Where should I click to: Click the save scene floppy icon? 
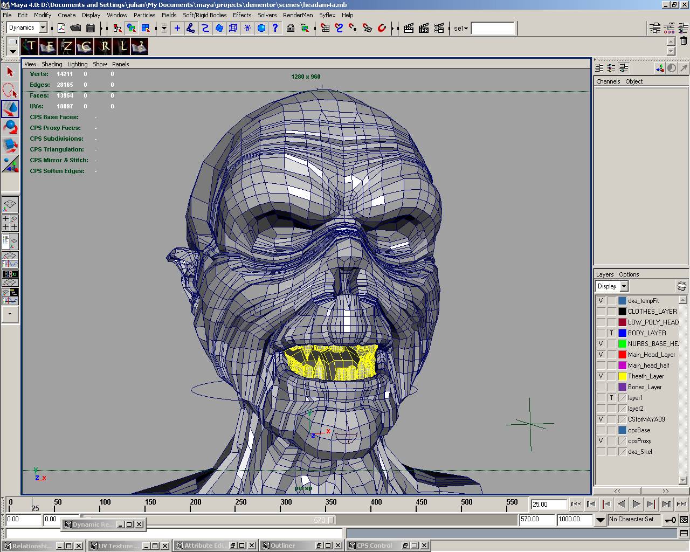(x=91, y=28)
